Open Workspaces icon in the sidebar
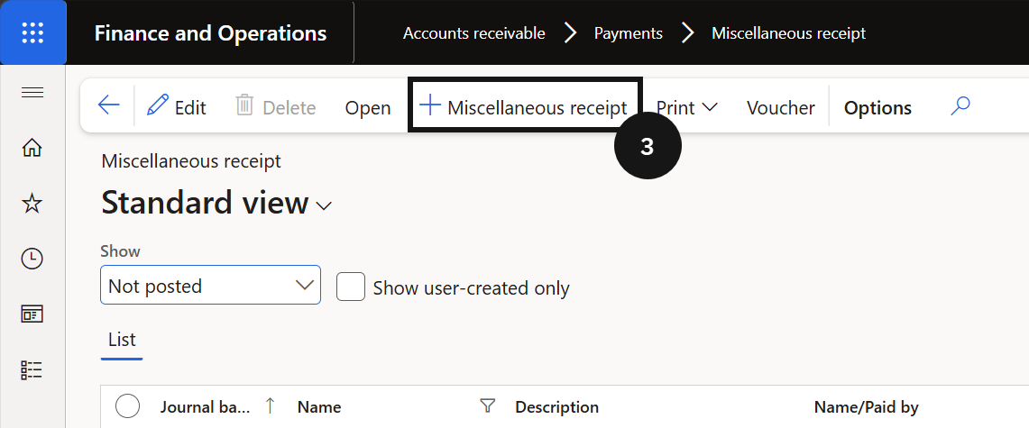Viewport: 1029px width, 428px height. point(32,314)
